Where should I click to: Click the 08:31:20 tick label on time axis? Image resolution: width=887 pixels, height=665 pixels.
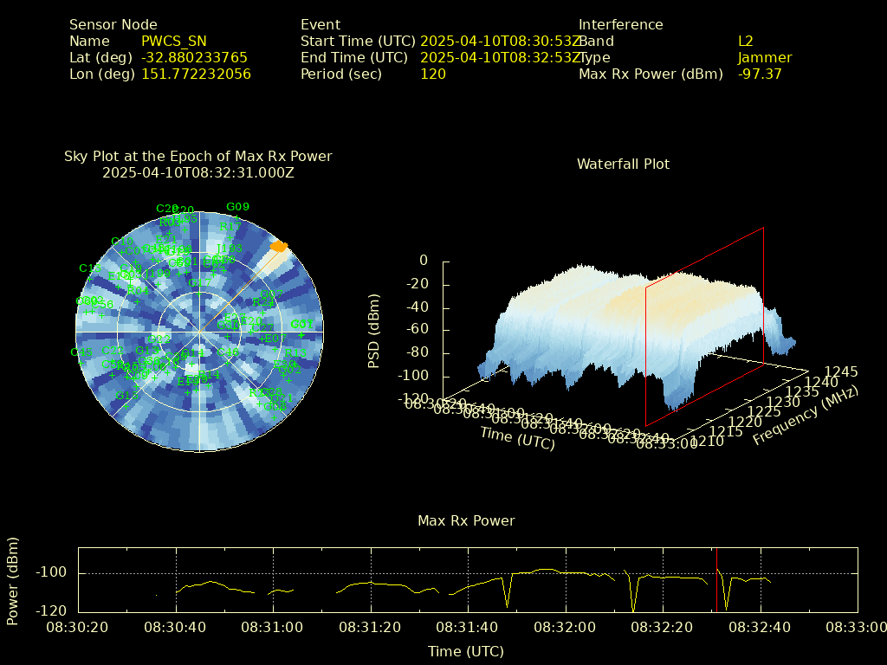tap(371, 627)
